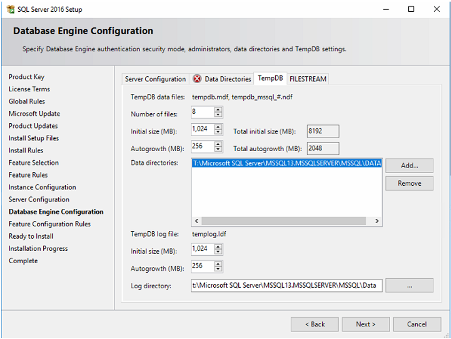Select Server Configuration step in sidebar
Image resolution: width=451 pixels, height=339 pixels.
pyautogui.click(x=39, y=200)
